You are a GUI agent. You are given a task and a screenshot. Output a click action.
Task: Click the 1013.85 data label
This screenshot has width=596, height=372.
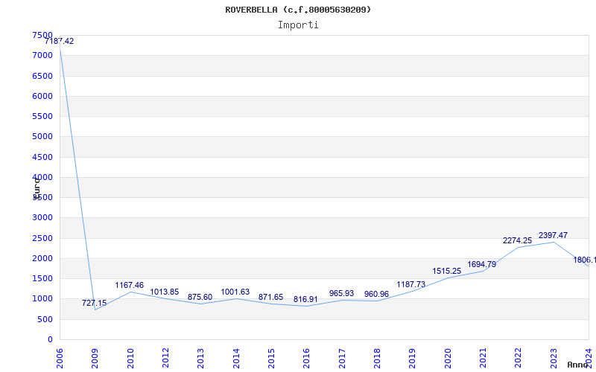[x=165, y=292]
